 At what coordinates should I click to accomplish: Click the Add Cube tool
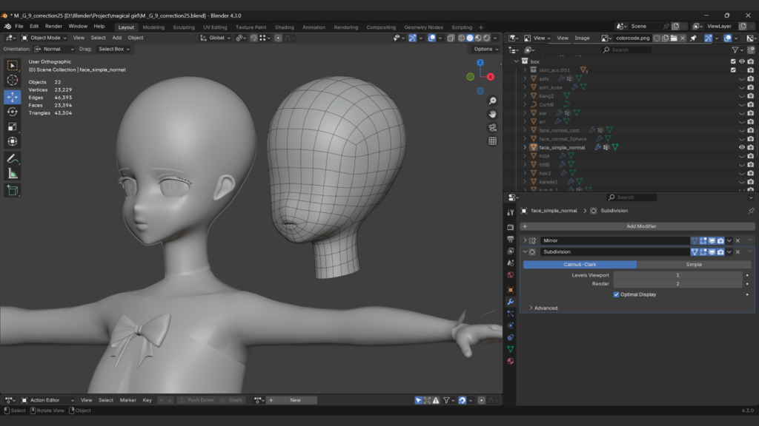13,190
